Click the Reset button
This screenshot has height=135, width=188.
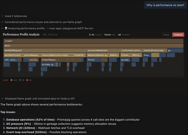pos(166,35)
